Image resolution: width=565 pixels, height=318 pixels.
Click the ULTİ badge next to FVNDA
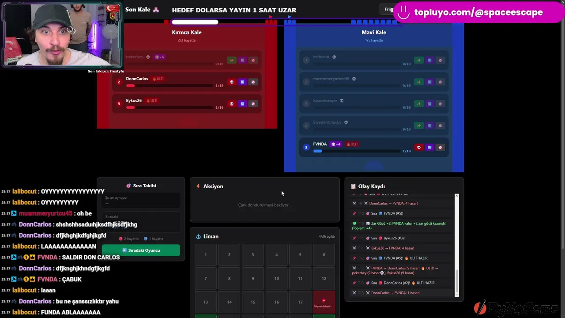pyautogui.click(x=352, y=144)
